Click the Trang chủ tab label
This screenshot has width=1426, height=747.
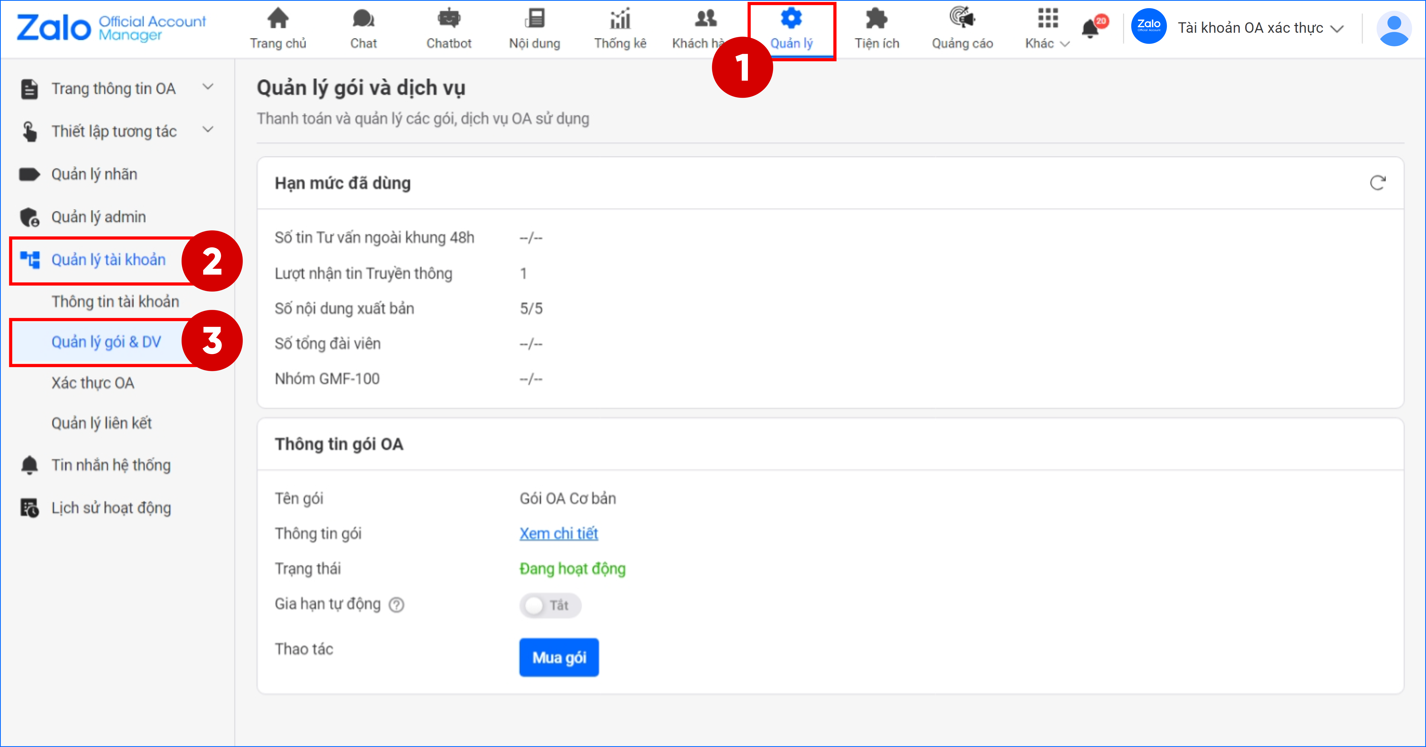tap(278, 44)
